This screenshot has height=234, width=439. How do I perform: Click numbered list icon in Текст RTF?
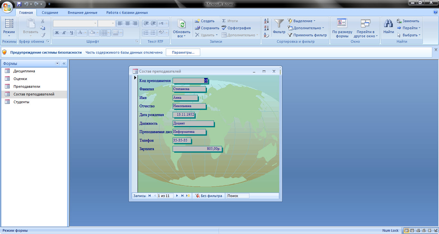click(146, 32)
